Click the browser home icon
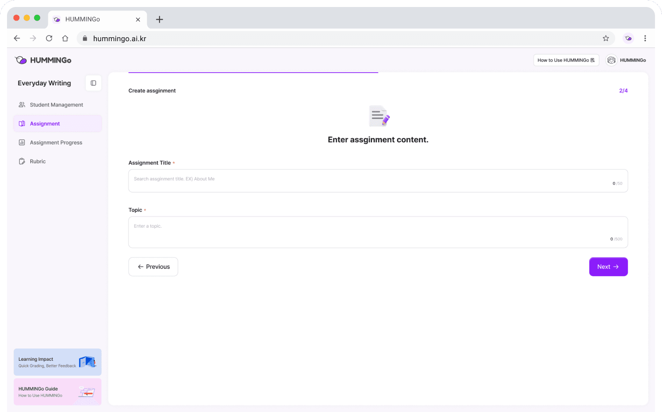Viewport: 662px width, 412px height. coord(65,38)
